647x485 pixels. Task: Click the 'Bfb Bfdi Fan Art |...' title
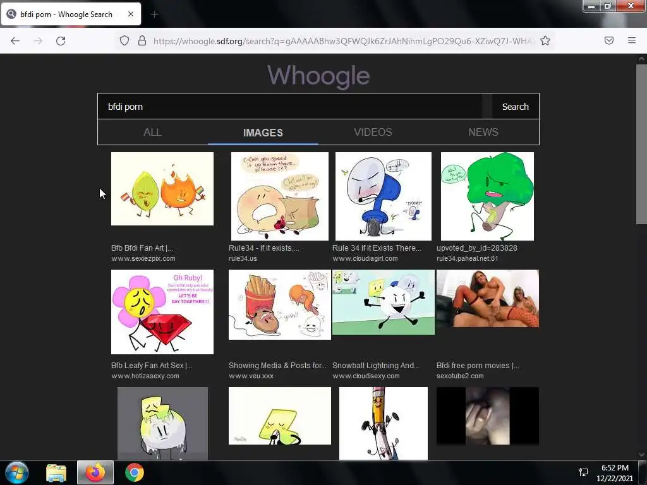pos(142,248)
